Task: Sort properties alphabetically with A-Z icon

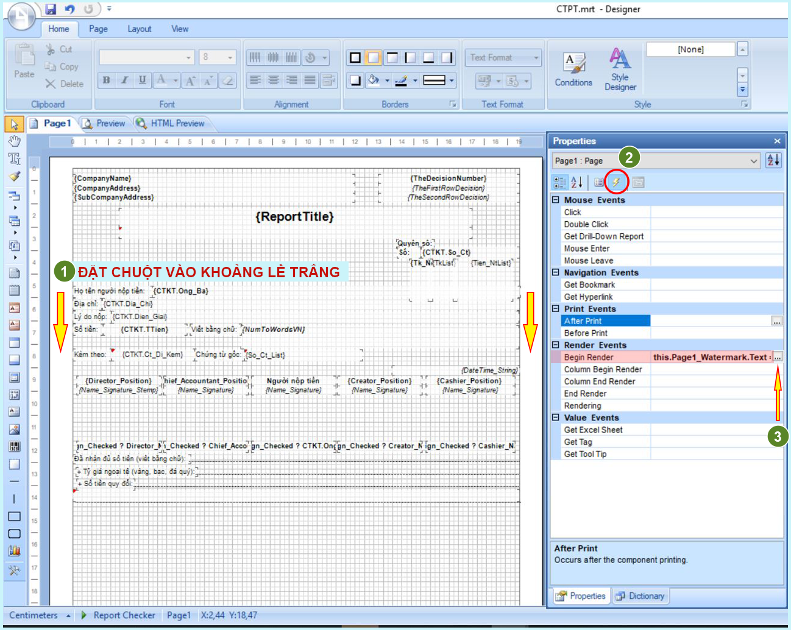Action: pos(576,182)
